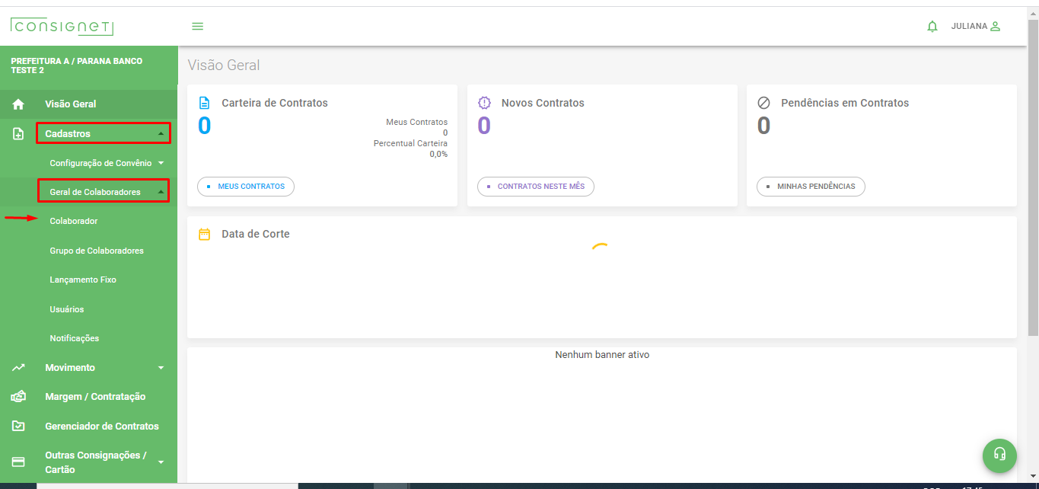1039x489 pixels.
Task: Collapse the Cadastros menu arrow
Action: [x=161, y=134]
